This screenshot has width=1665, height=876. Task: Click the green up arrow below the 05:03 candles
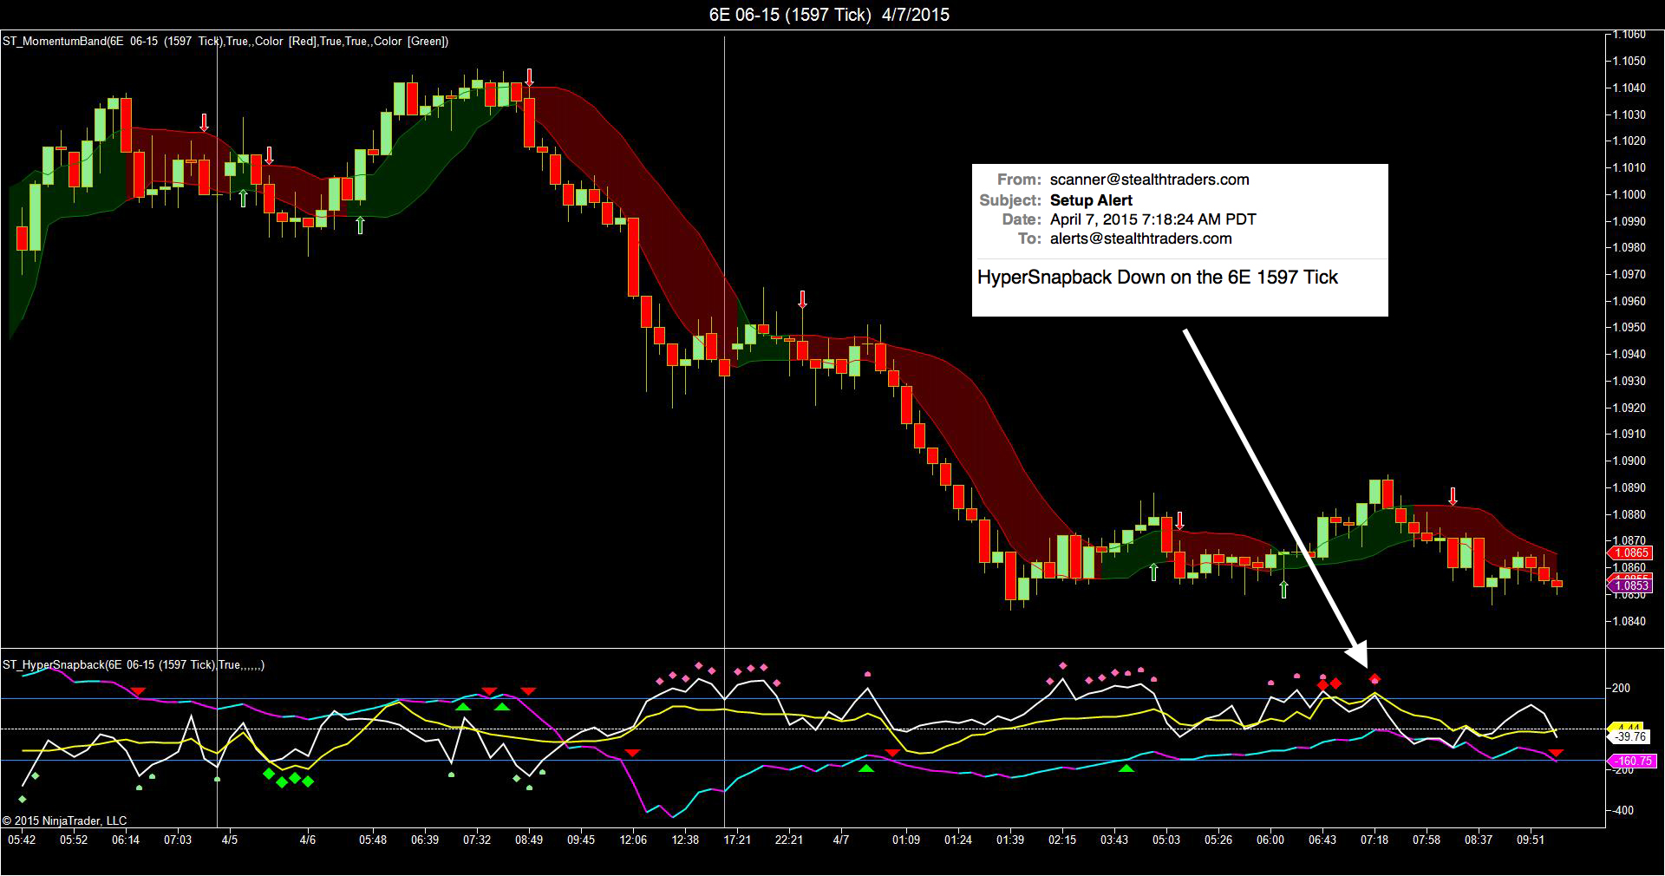pyautogui.click(x=1153, y=571)
